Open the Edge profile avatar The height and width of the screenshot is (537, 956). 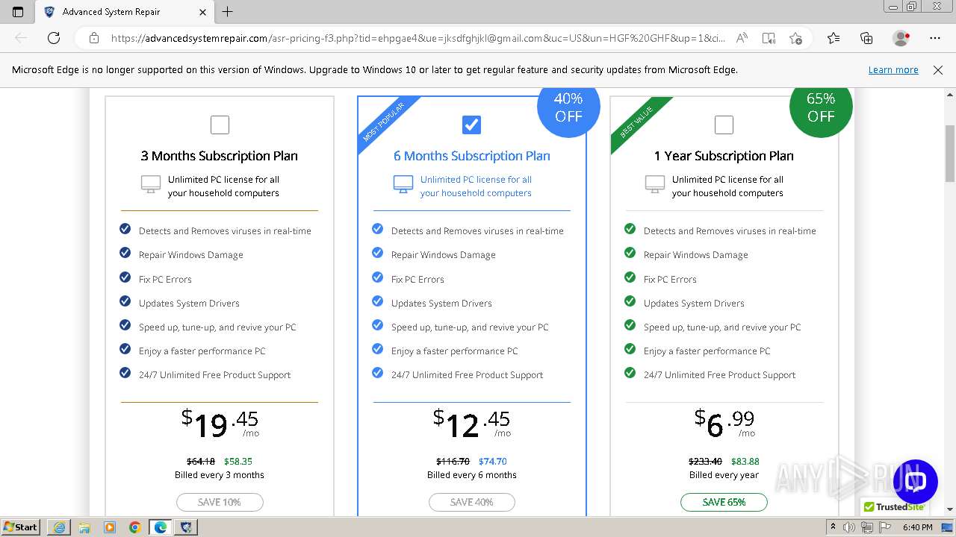(x=901, y=38)
